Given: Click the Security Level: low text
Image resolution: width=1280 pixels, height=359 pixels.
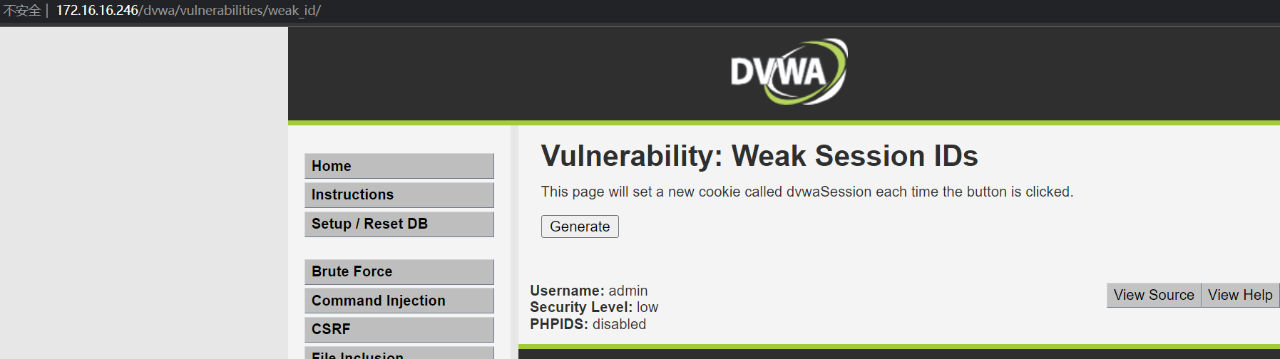Looking at the screenshot, I should (594, 307).
